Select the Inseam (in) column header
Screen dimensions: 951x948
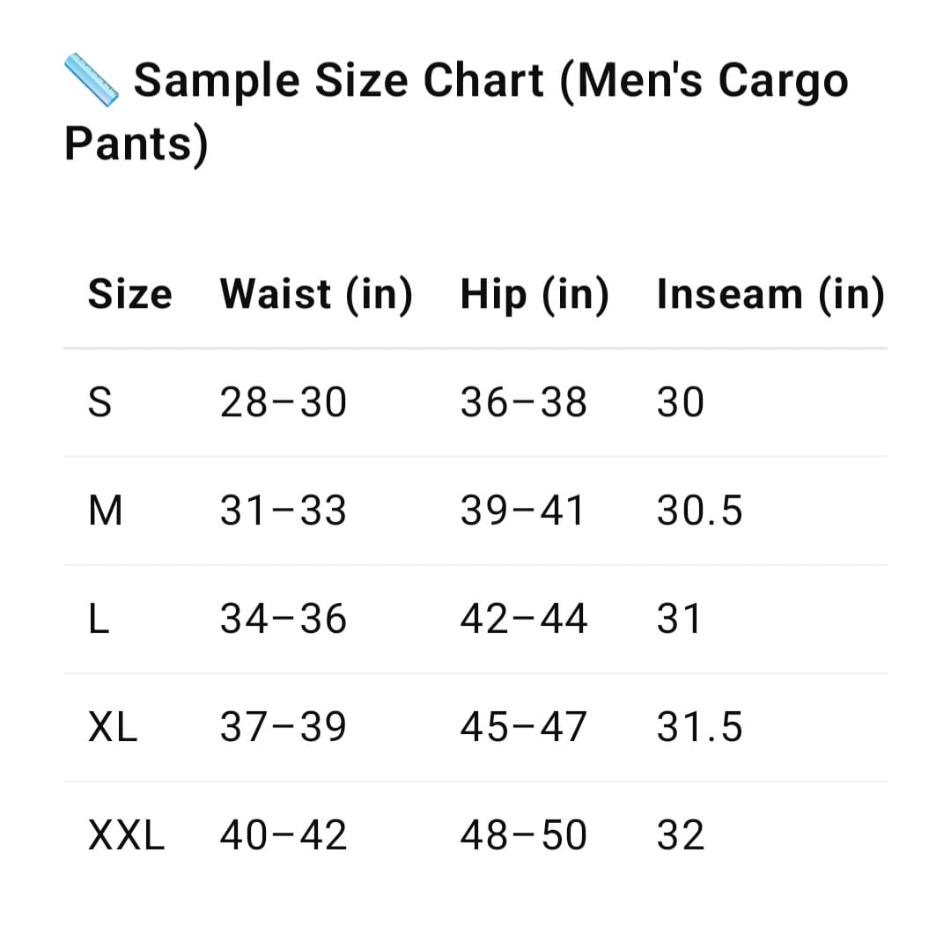[770, 295]
